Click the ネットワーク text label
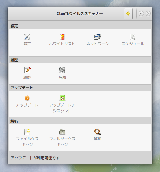 pyautogui.click(x=98, y=44)
